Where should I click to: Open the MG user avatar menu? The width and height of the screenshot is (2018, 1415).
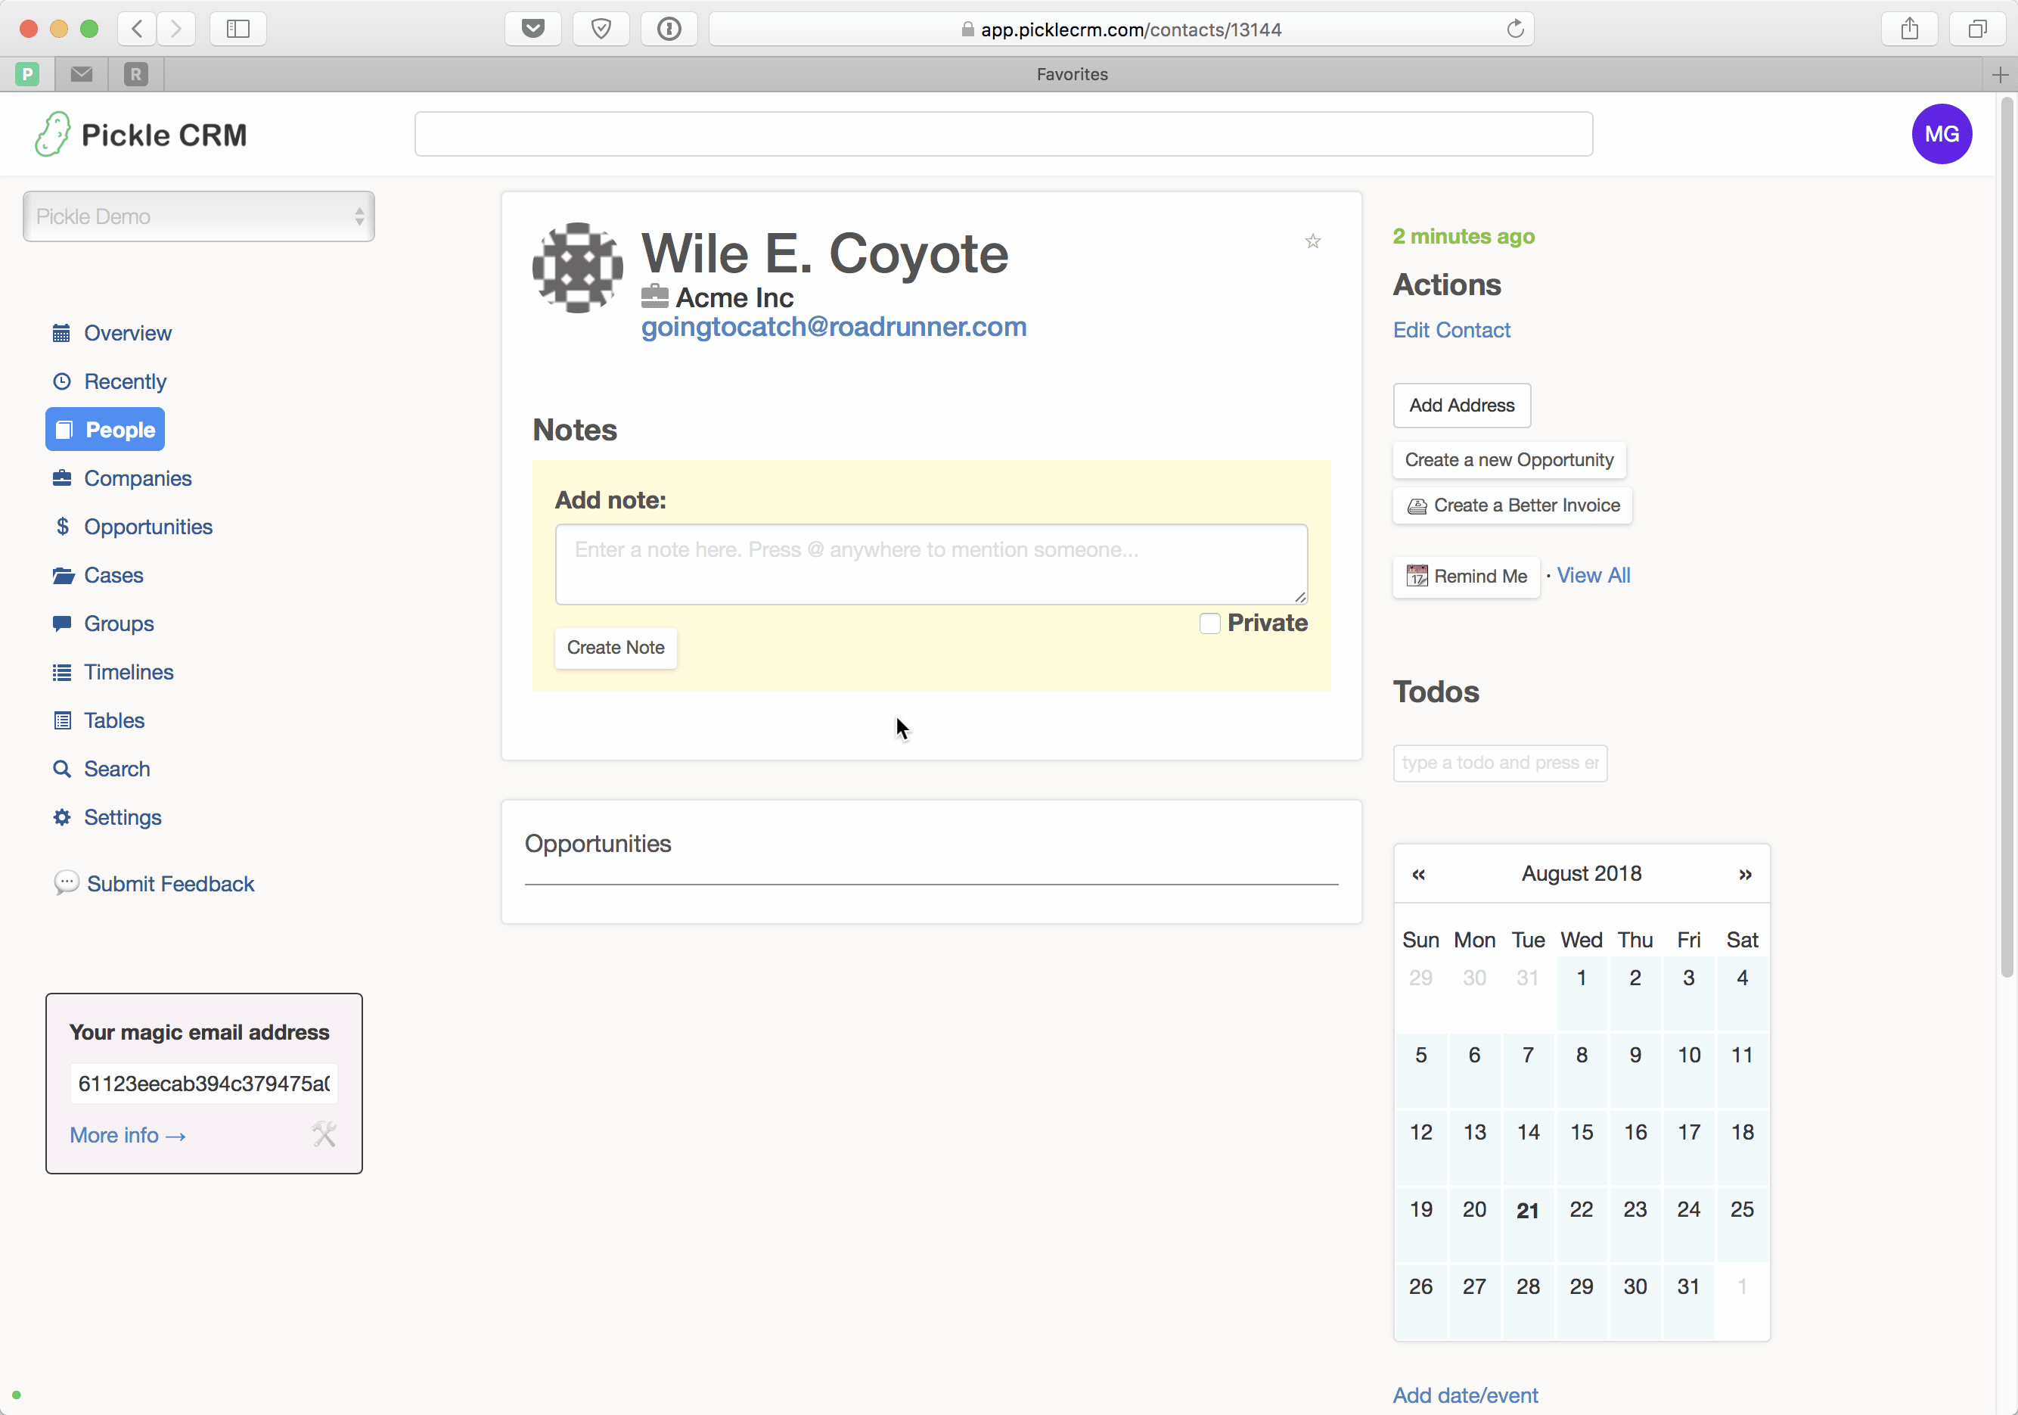tap(1941, 134)
